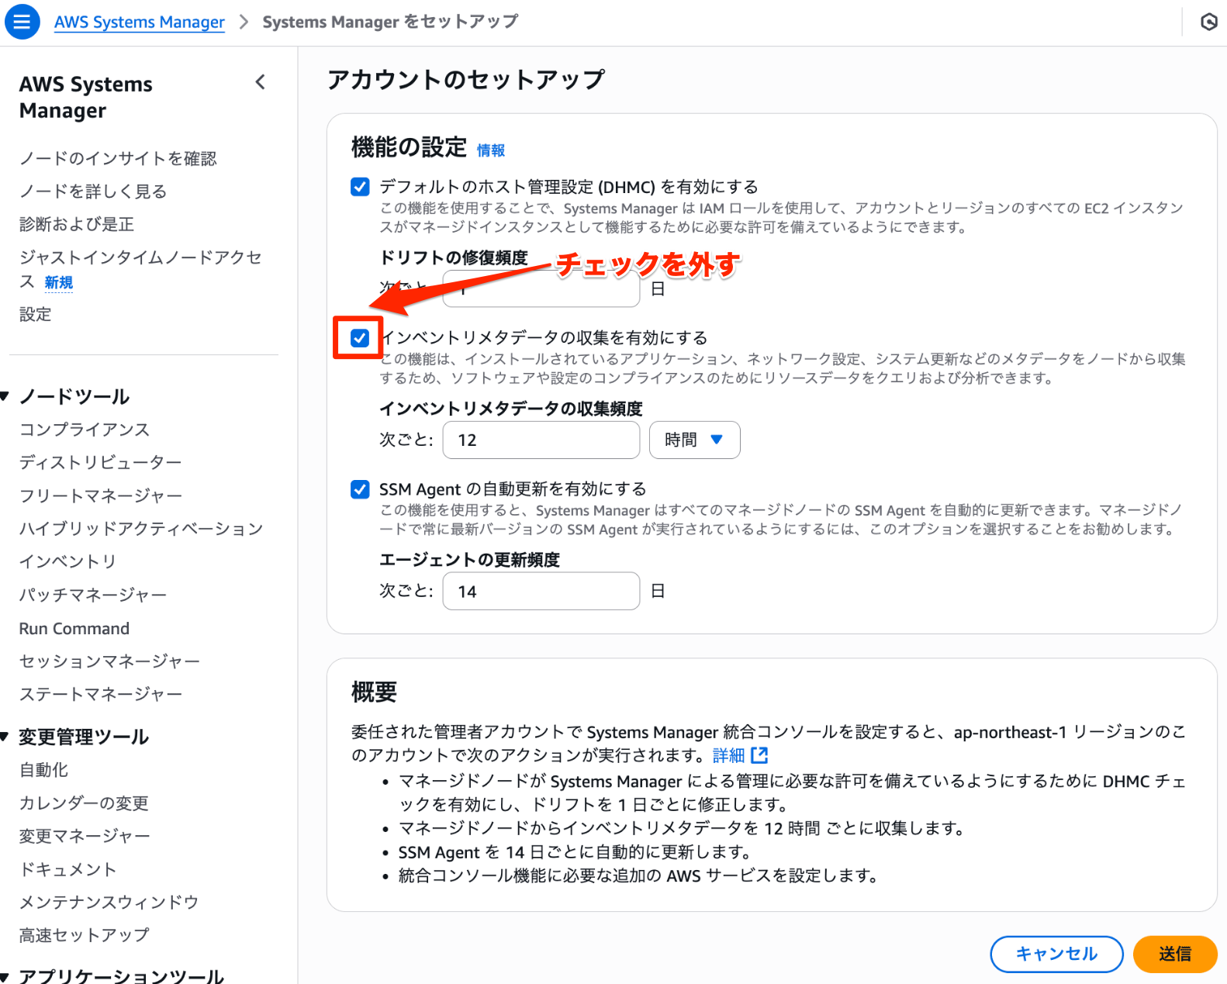
Task: Open the 情報 info link
Action: [490, 150]
